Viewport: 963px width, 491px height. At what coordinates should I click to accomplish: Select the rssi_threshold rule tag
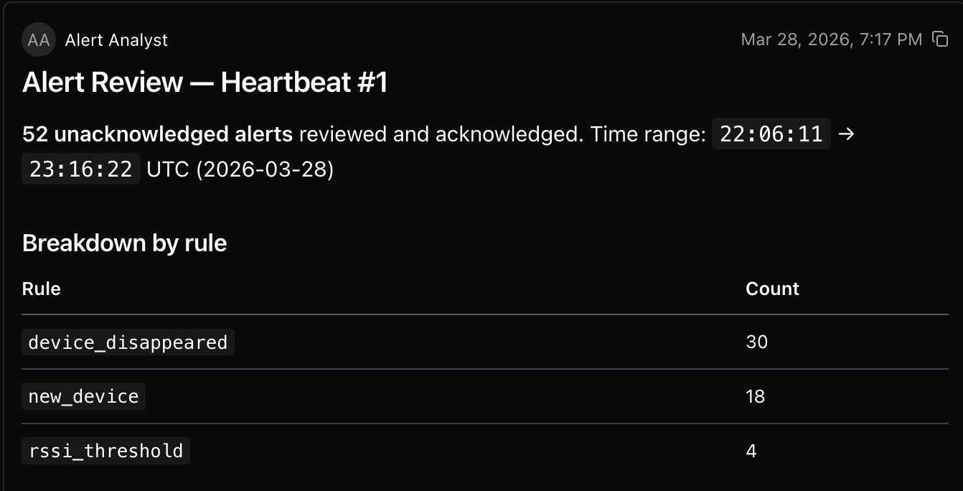105,451
